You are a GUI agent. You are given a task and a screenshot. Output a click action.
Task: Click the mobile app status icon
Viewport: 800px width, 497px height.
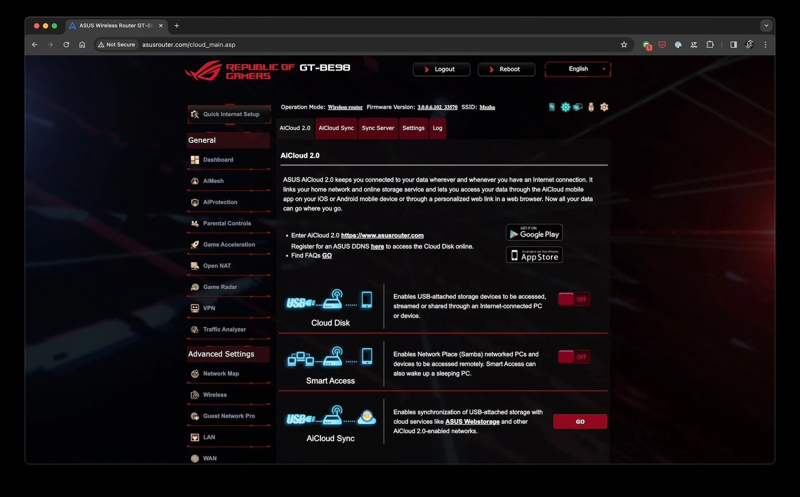(x=552, y=107)
